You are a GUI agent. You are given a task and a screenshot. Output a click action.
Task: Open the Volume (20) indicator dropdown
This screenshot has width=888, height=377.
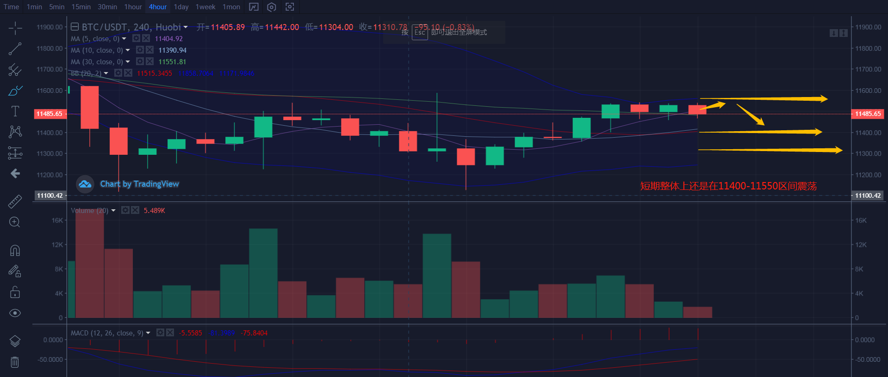[113, 211]
